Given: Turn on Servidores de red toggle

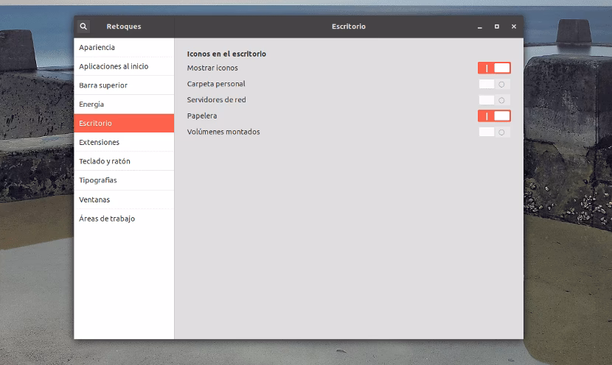Looking at the screenshot, I should (x=494, y=100).
